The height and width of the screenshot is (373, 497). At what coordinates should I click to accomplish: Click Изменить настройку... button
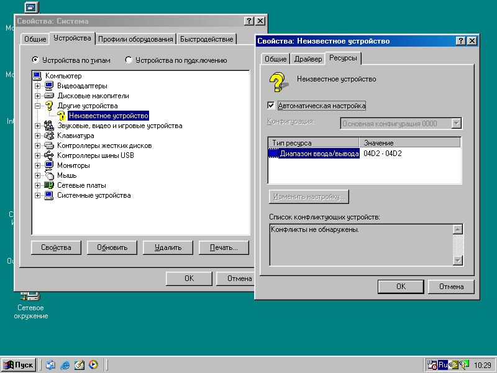point(309,196)
